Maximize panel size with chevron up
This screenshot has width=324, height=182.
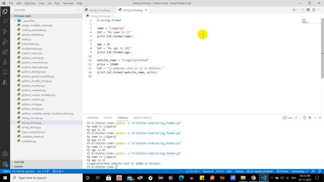point(315,118)
